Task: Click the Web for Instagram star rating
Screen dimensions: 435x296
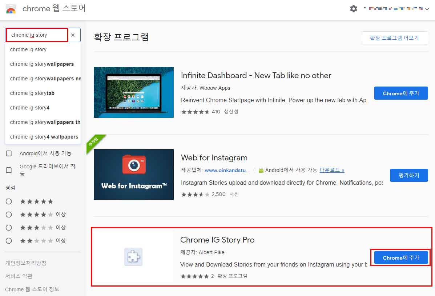Action: click(195, 195)
